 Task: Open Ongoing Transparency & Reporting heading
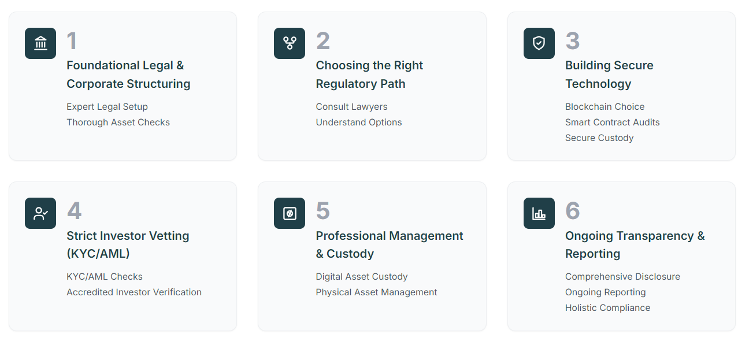[x=635, y=244]
